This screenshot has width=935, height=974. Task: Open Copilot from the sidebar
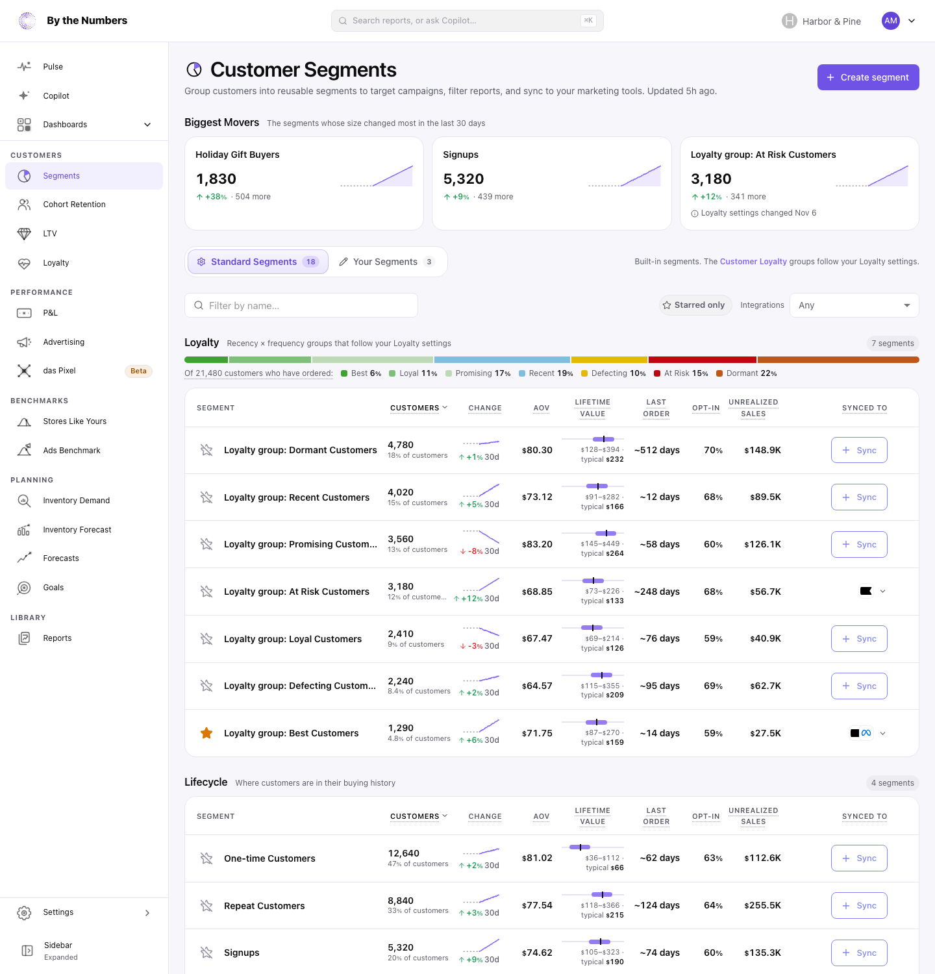coord(84,95)
